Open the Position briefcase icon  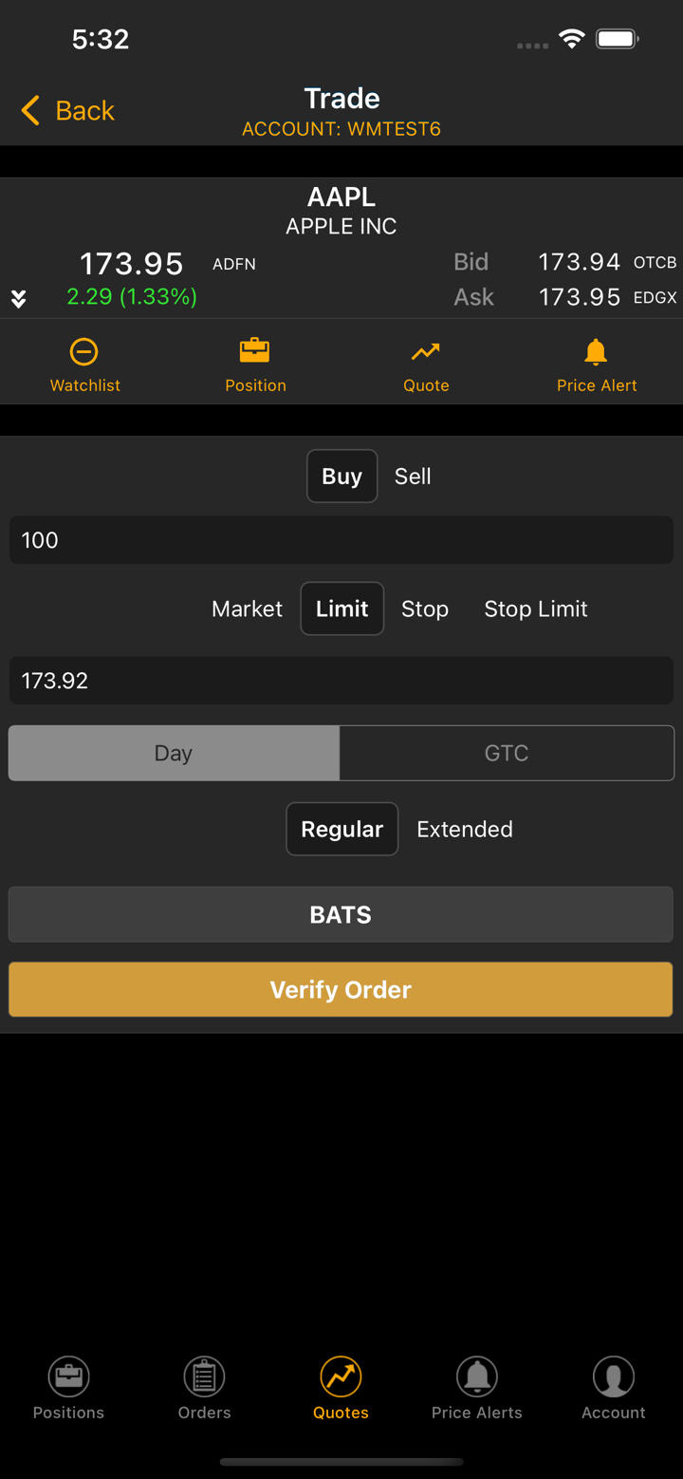click(x=255, y=352)
